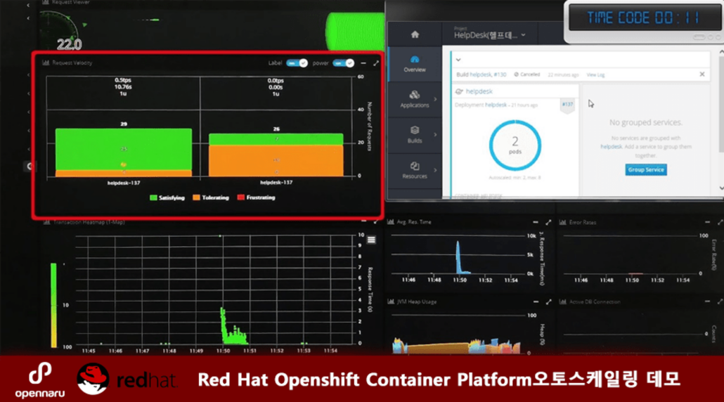Image resolution: width=724 pixels, height=402 pixels.
Task: Collapse the service section with the chevron
Action: point(458,60)
